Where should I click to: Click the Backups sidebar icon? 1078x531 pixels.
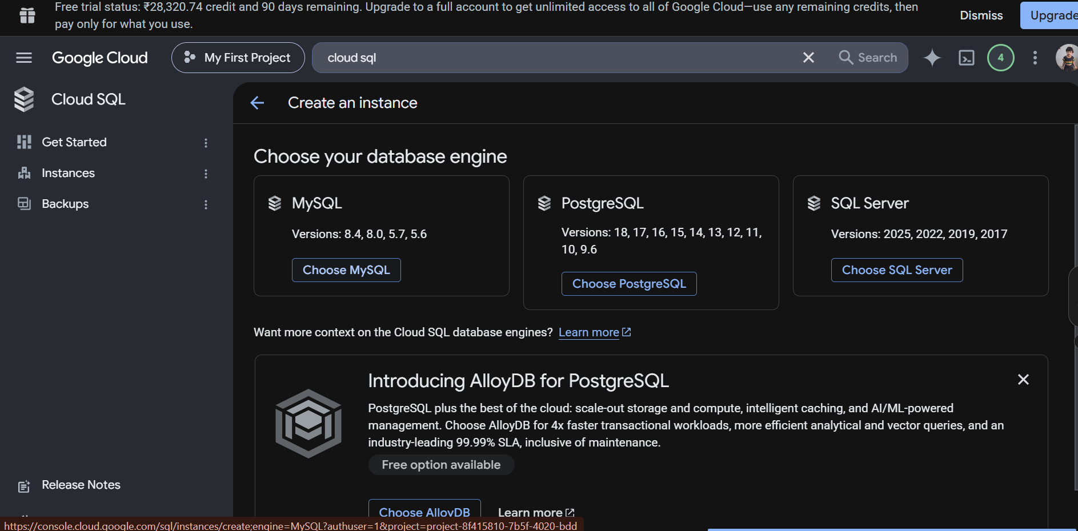(24, 204)
